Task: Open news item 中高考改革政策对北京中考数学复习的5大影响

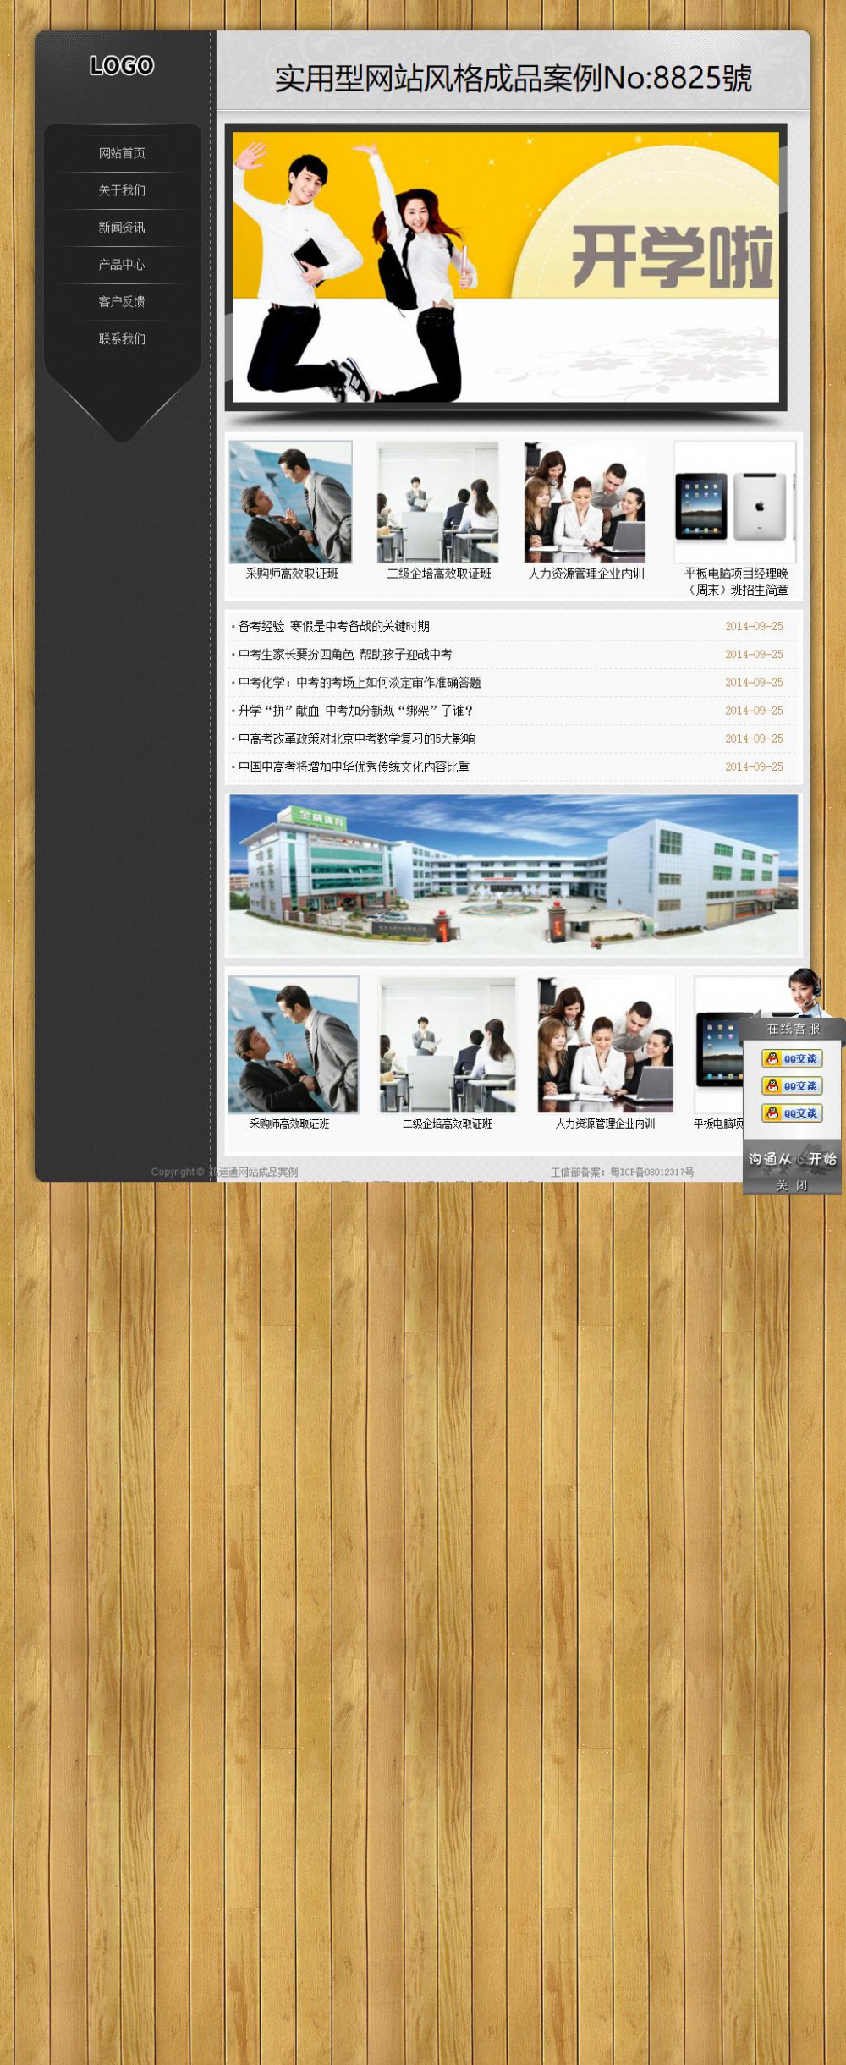Action: coord(356,739)
